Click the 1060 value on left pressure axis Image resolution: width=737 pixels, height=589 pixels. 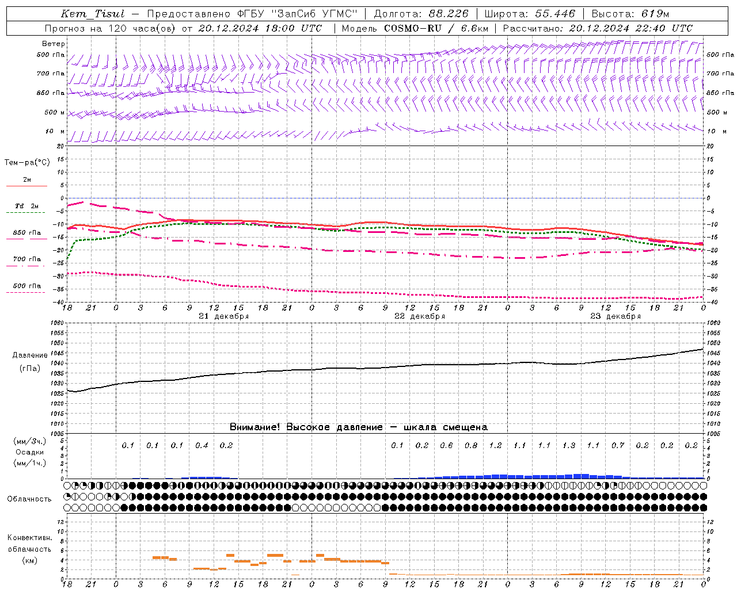57,323
